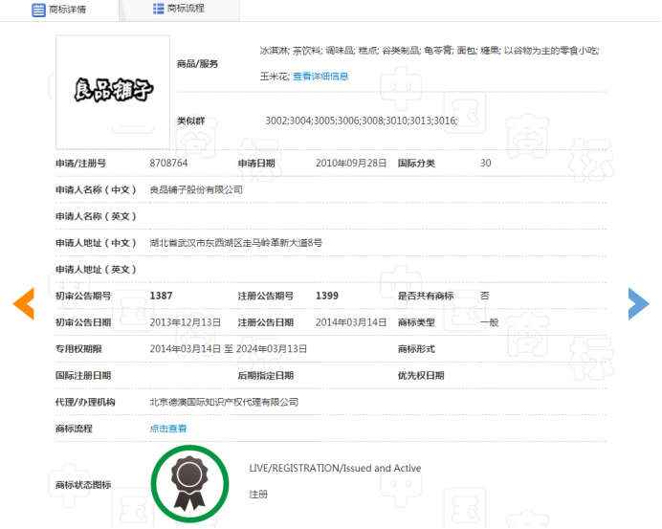Click registration announcement issue number 1399

pos(327,296)
